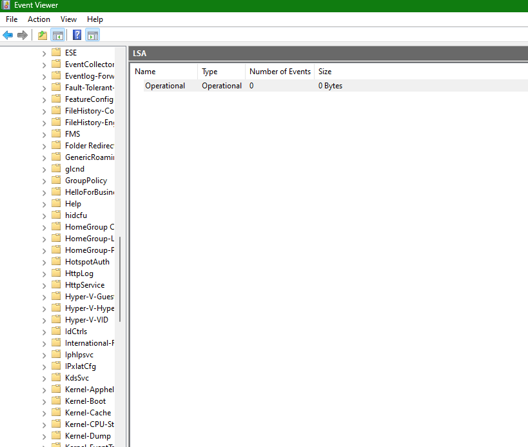Click the 0 Bytes size cell
The image size is (528, 447).
tap(330, 86)
